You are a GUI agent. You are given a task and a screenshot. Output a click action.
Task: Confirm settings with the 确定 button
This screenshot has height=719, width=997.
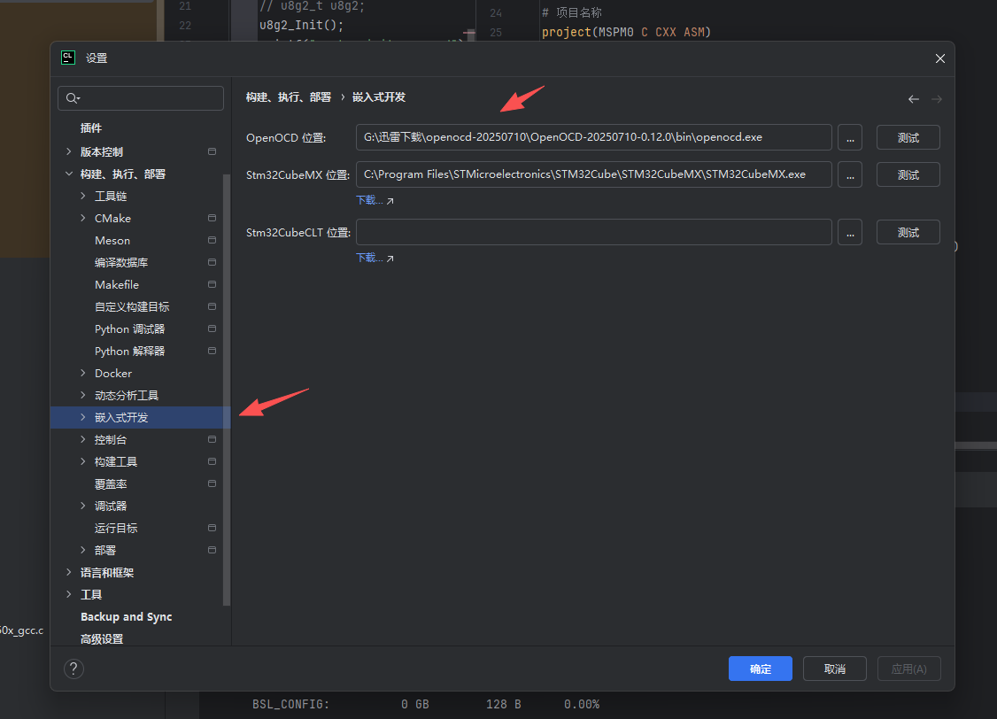click(761, 669)
